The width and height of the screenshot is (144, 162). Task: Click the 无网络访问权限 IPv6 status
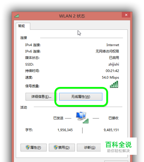(107, 51)
